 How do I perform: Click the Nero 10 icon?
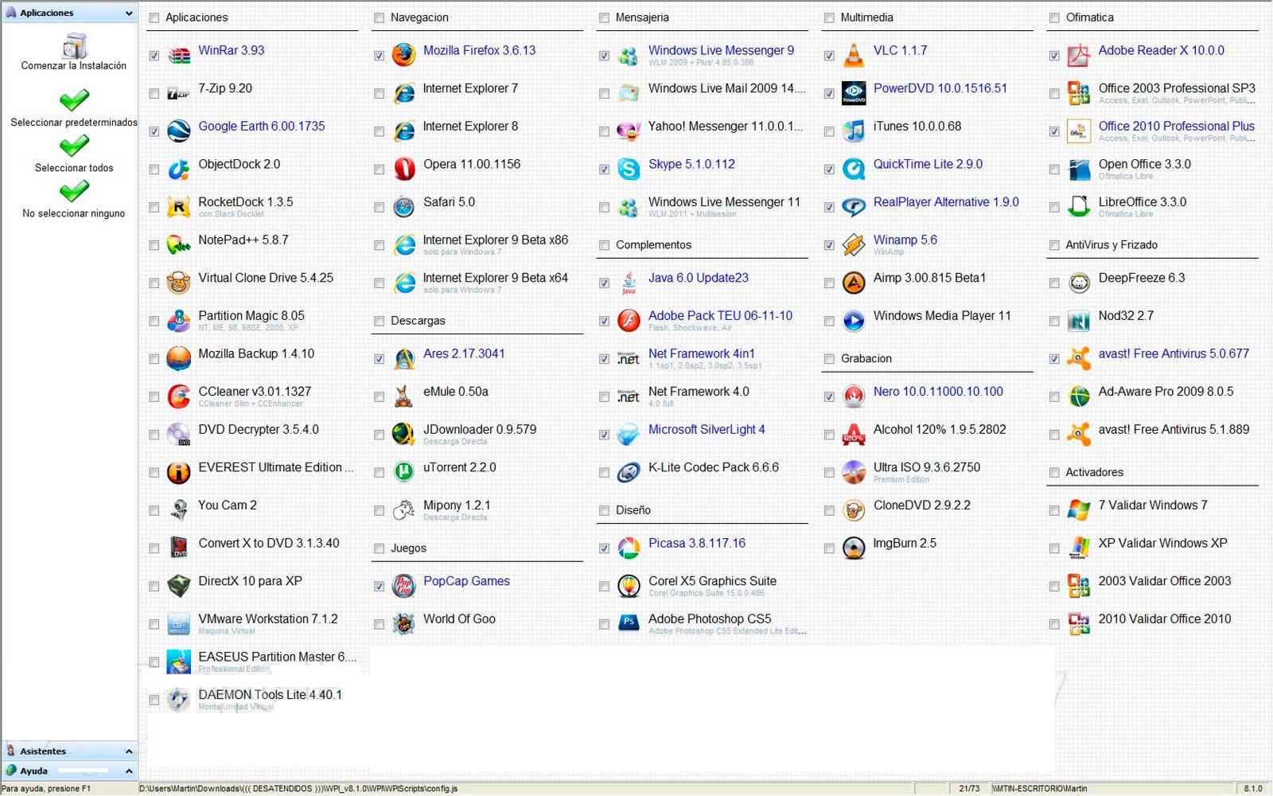(x=854, y=396)
